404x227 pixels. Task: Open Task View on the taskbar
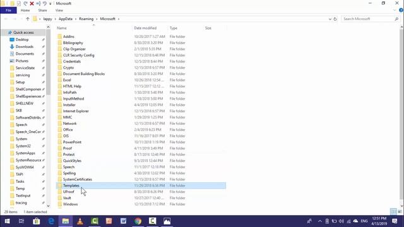pyautogui.click(x=21, y=221)
